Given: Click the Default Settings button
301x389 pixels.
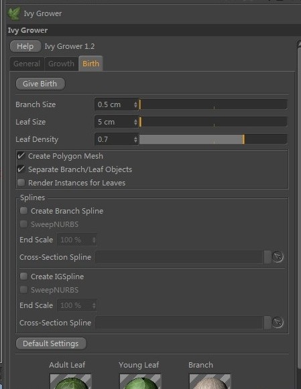Looking at the screenshot, I should tap(51, 343).
